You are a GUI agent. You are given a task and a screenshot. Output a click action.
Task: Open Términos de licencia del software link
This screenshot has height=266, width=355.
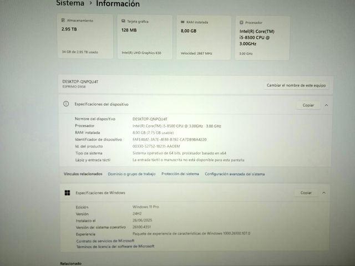[x=115, y=246]
